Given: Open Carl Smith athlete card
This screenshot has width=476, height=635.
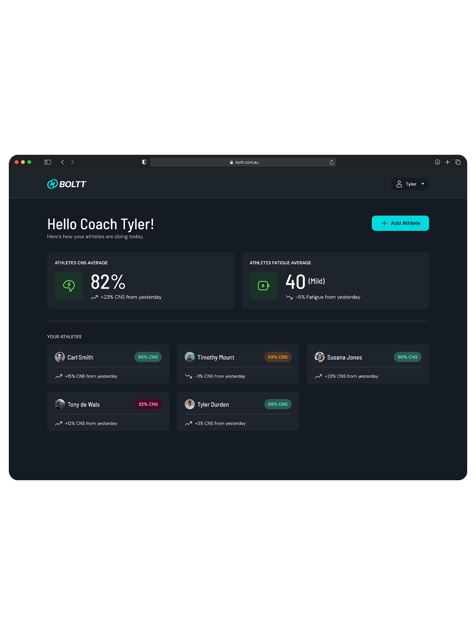Looking at the screenshot, I should click(x=108, y=364).
